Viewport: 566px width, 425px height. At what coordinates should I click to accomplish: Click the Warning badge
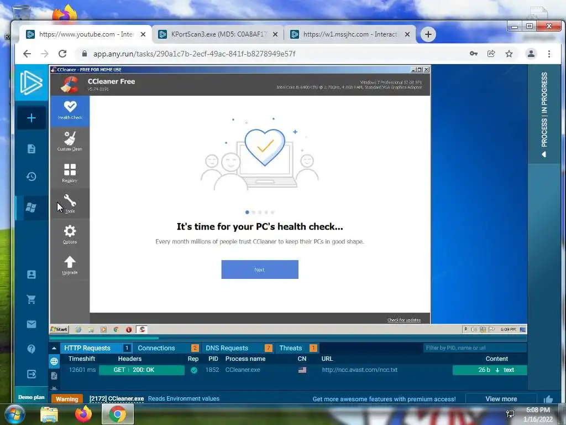click(67, 399)
